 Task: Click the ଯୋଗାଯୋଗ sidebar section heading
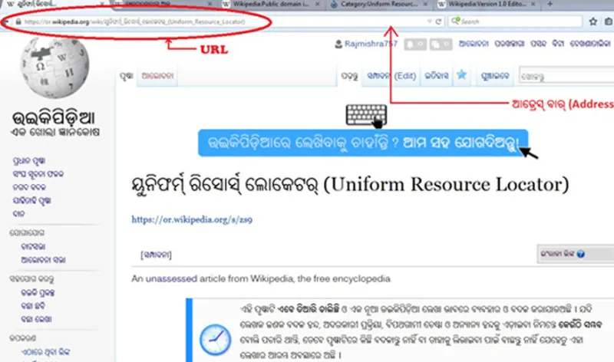point(27,233)
